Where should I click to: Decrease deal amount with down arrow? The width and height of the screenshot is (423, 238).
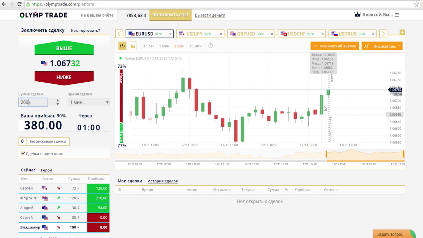(58, 104)
